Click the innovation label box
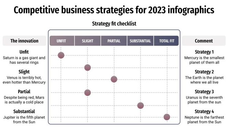Image resolution: width=228 pixels, height=128 pixels. pyautogui.click(x=24, y=41)
